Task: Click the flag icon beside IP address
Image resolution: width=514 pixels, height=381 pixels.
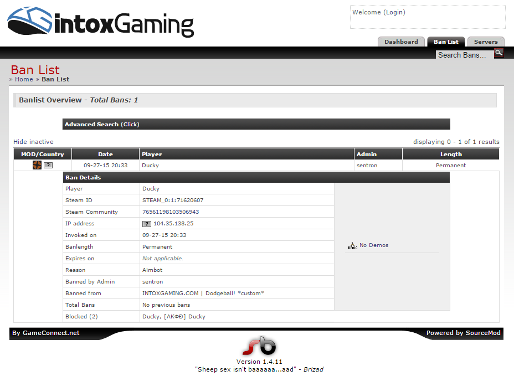Action: tap(147, 224)
